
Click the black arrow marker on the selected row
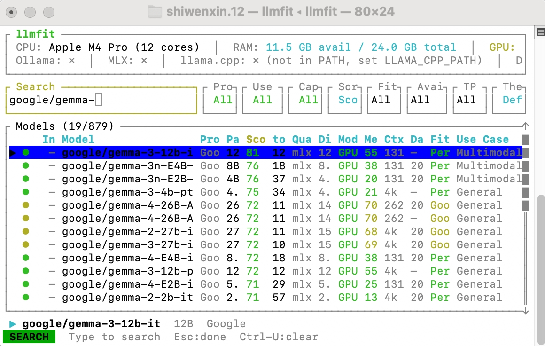point(13,153)
